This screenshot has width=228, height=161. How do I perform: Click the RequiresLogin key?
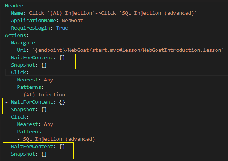click(x=30, y=28)
